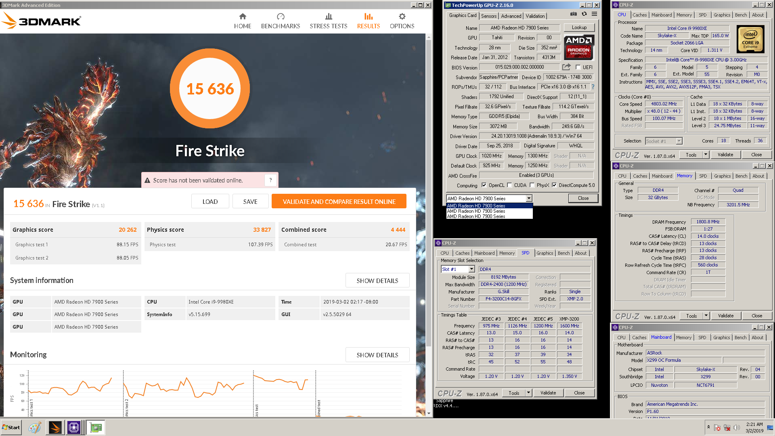Open About tab in CPU-Z Mainboard window
This screenshot has width=775, height=436.
click(x=757, y=337)
